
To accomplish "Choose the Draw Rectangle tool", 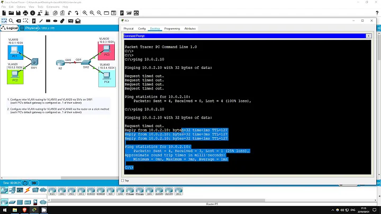I will click(x=48, y=21).
